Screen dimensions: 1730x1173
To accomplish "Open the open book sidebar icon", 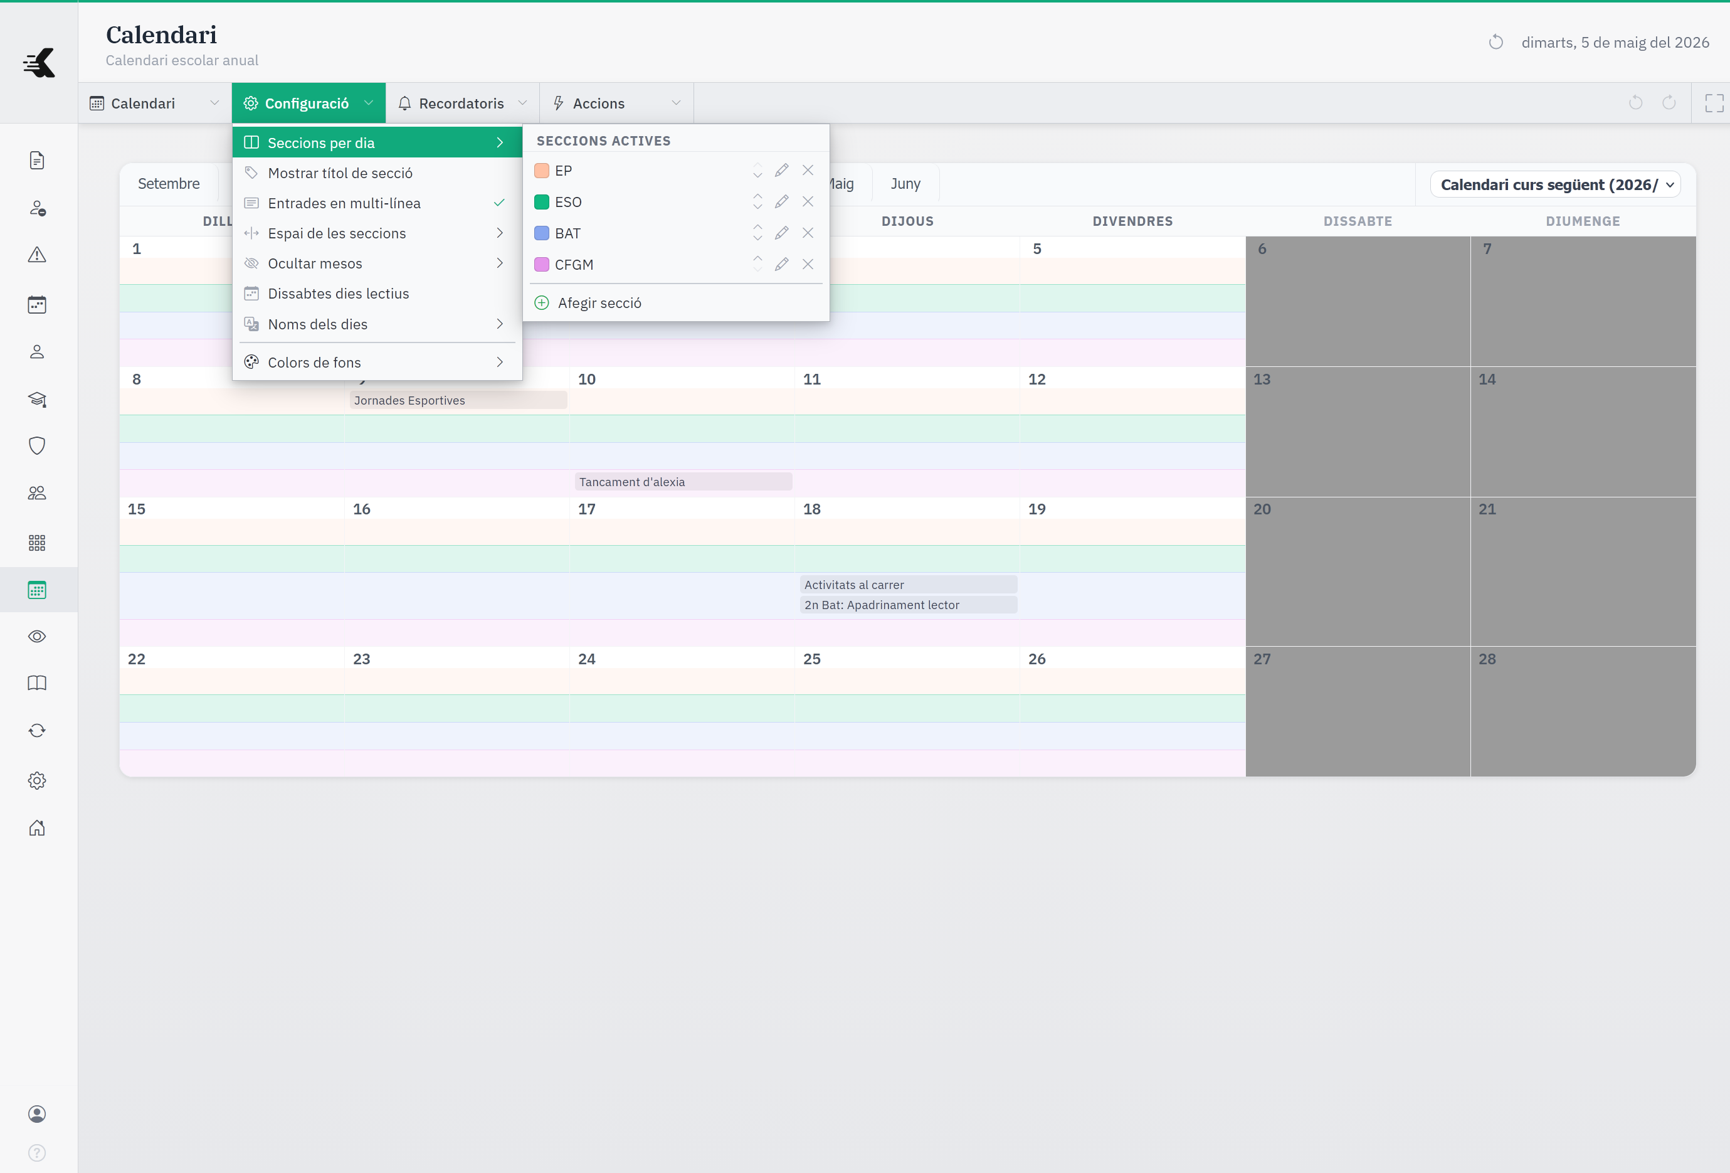I will [37, 683].
